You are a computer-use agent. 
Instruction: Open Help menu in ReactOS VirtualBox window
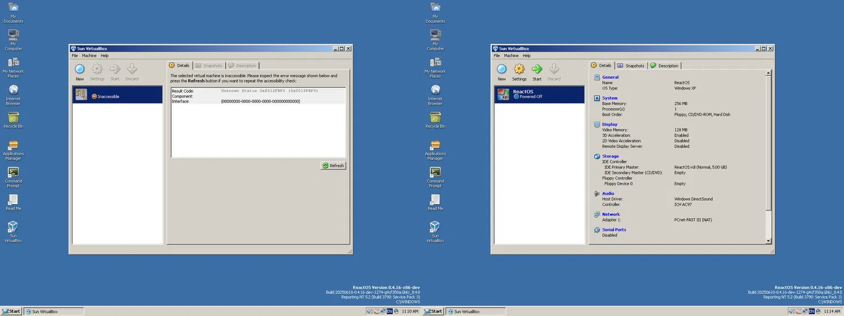pos(527,56)
